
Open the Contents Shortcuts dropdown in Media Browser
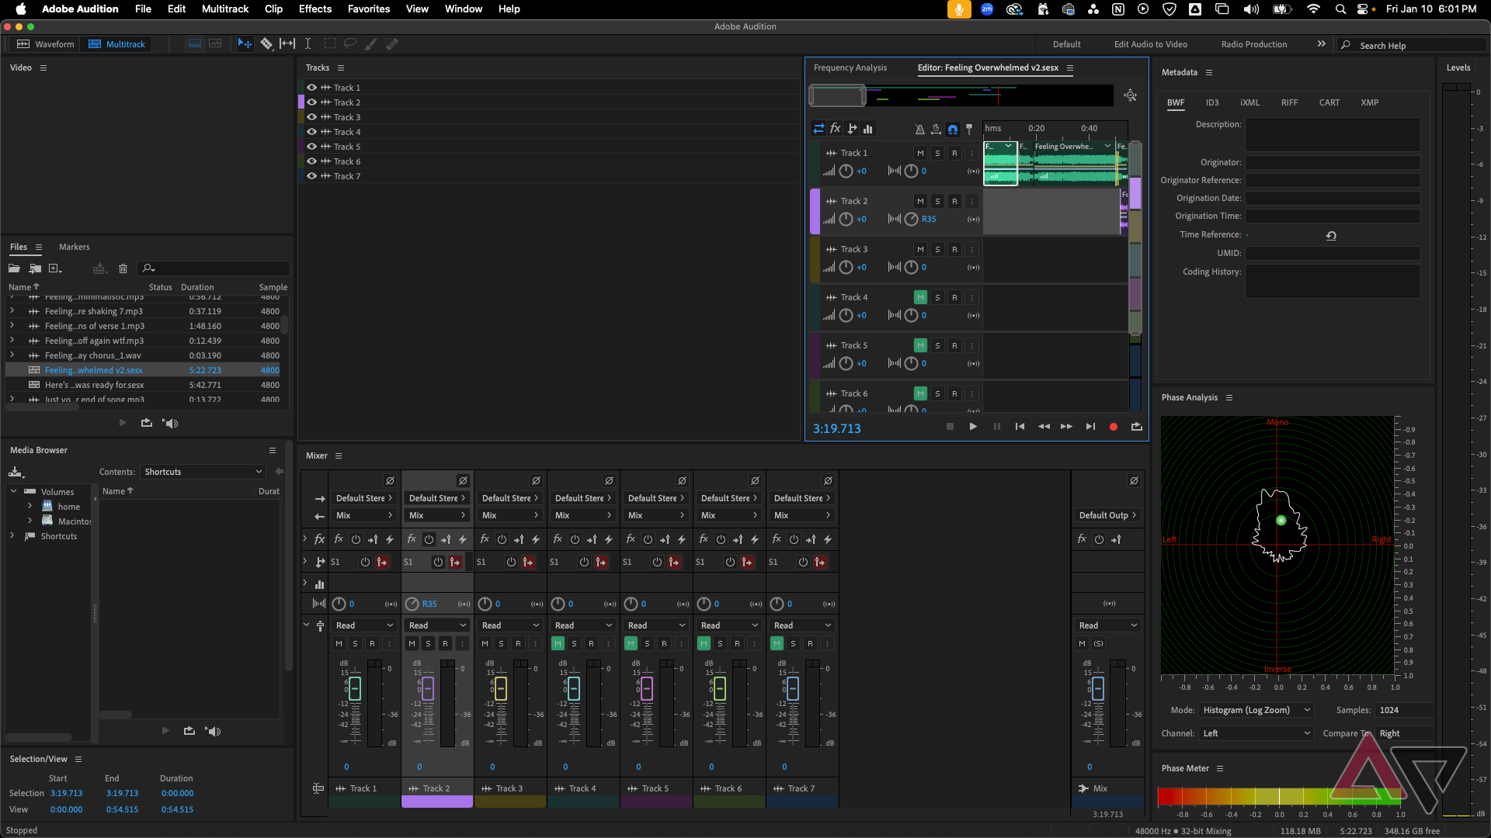tap(203, 472)
